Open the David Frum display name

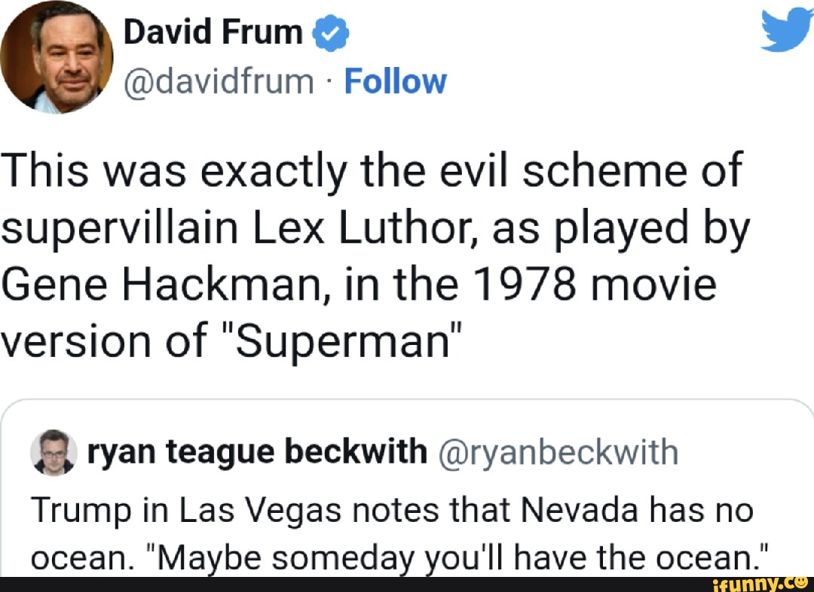(x=213, y=33)
